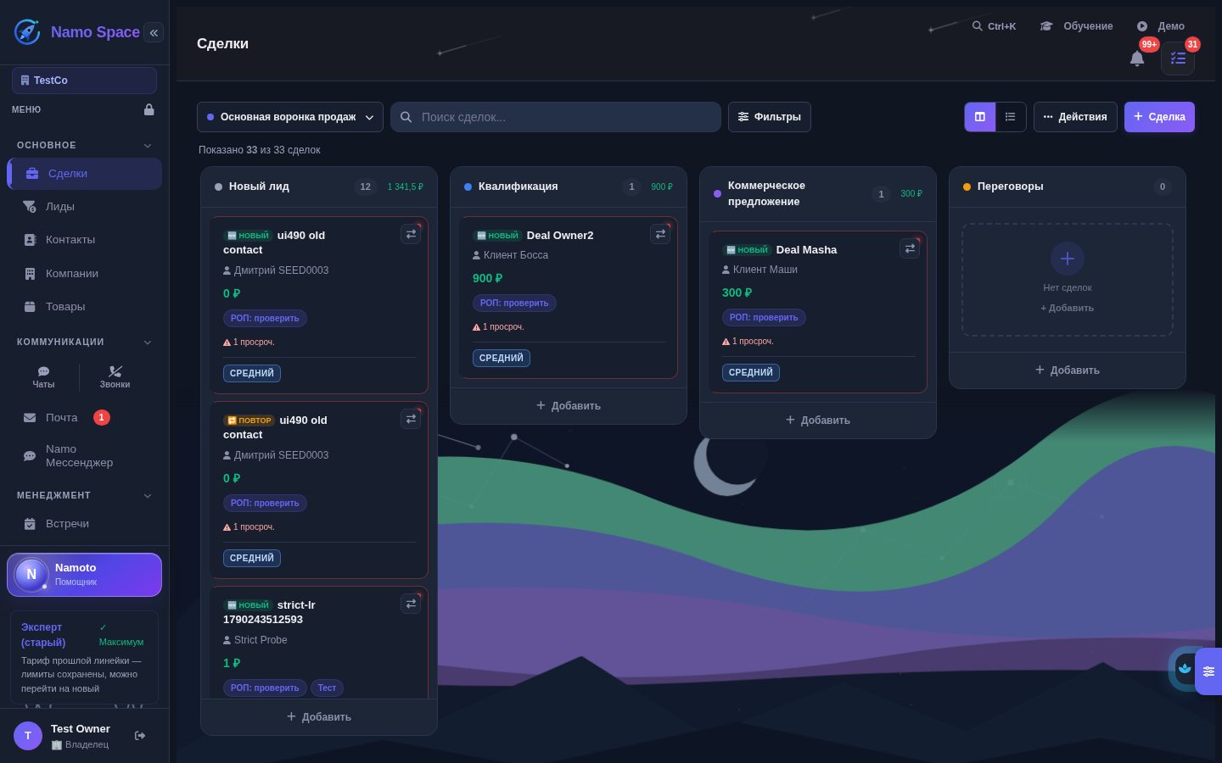Open Обучение training link
Image resolution: width=1222 pixels, height=763 pixels.
(x=1077, y=26)
